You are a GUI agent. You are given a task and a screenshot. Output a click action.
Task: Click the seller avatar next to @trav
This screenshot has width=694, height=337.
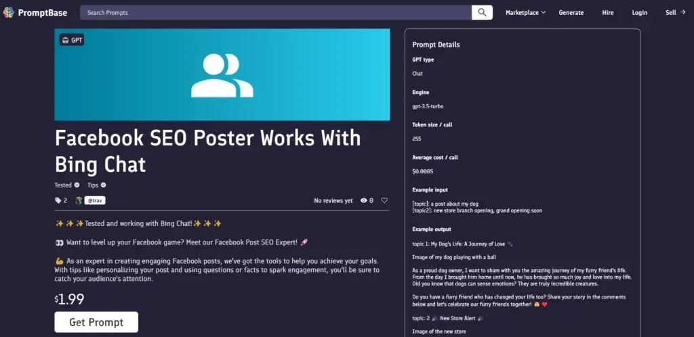tap(79, 200)
